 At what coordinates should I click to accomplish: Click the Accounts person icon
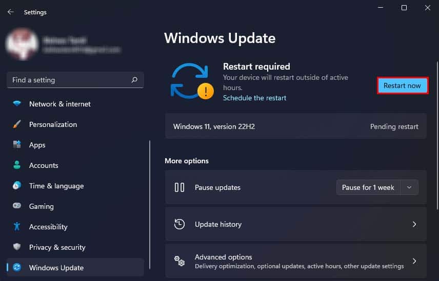pyautogui.click(x=17, y=165)
